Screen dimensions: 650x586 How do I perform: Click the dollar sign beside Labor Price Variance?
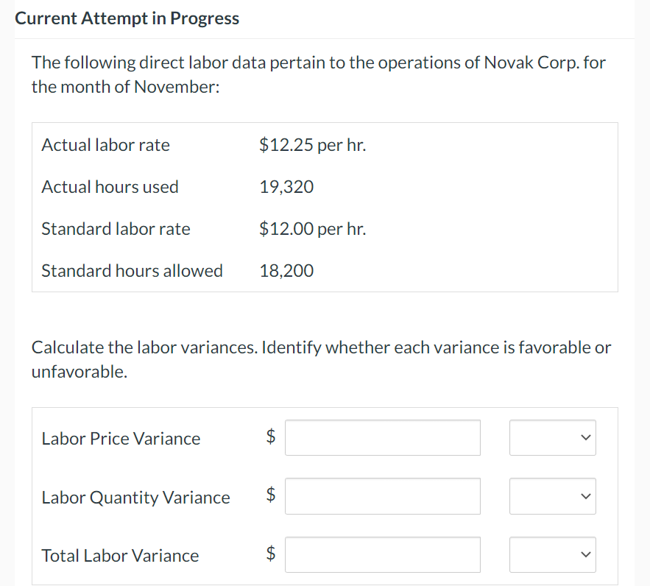(x=269, y=437)
